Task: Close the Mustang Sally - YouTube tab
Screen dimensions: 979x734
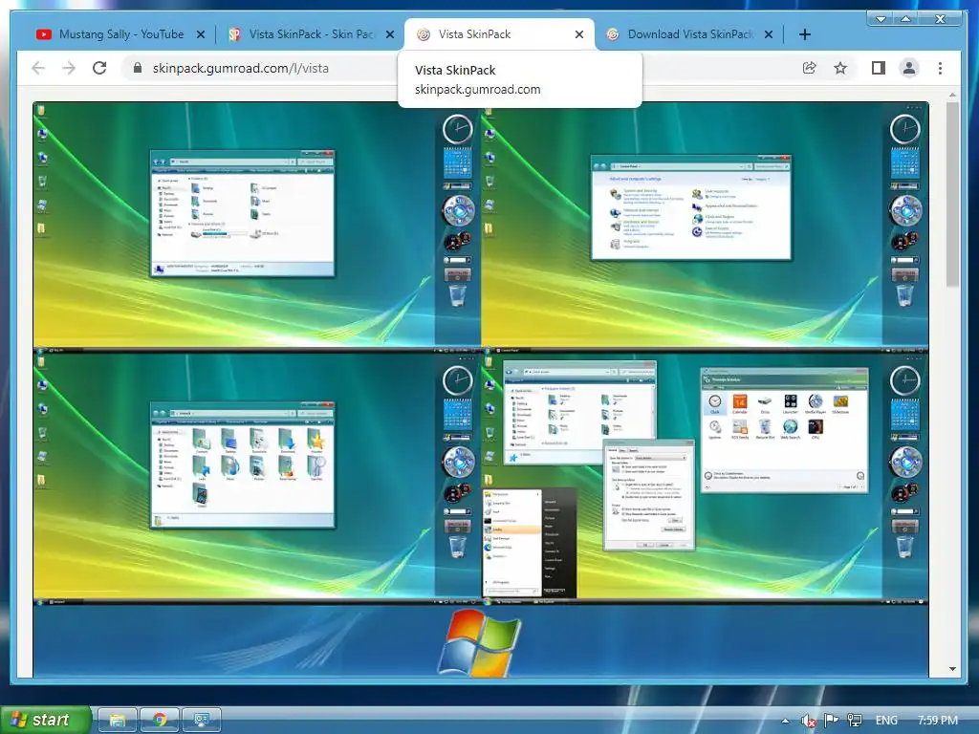Action: (201, 34)
